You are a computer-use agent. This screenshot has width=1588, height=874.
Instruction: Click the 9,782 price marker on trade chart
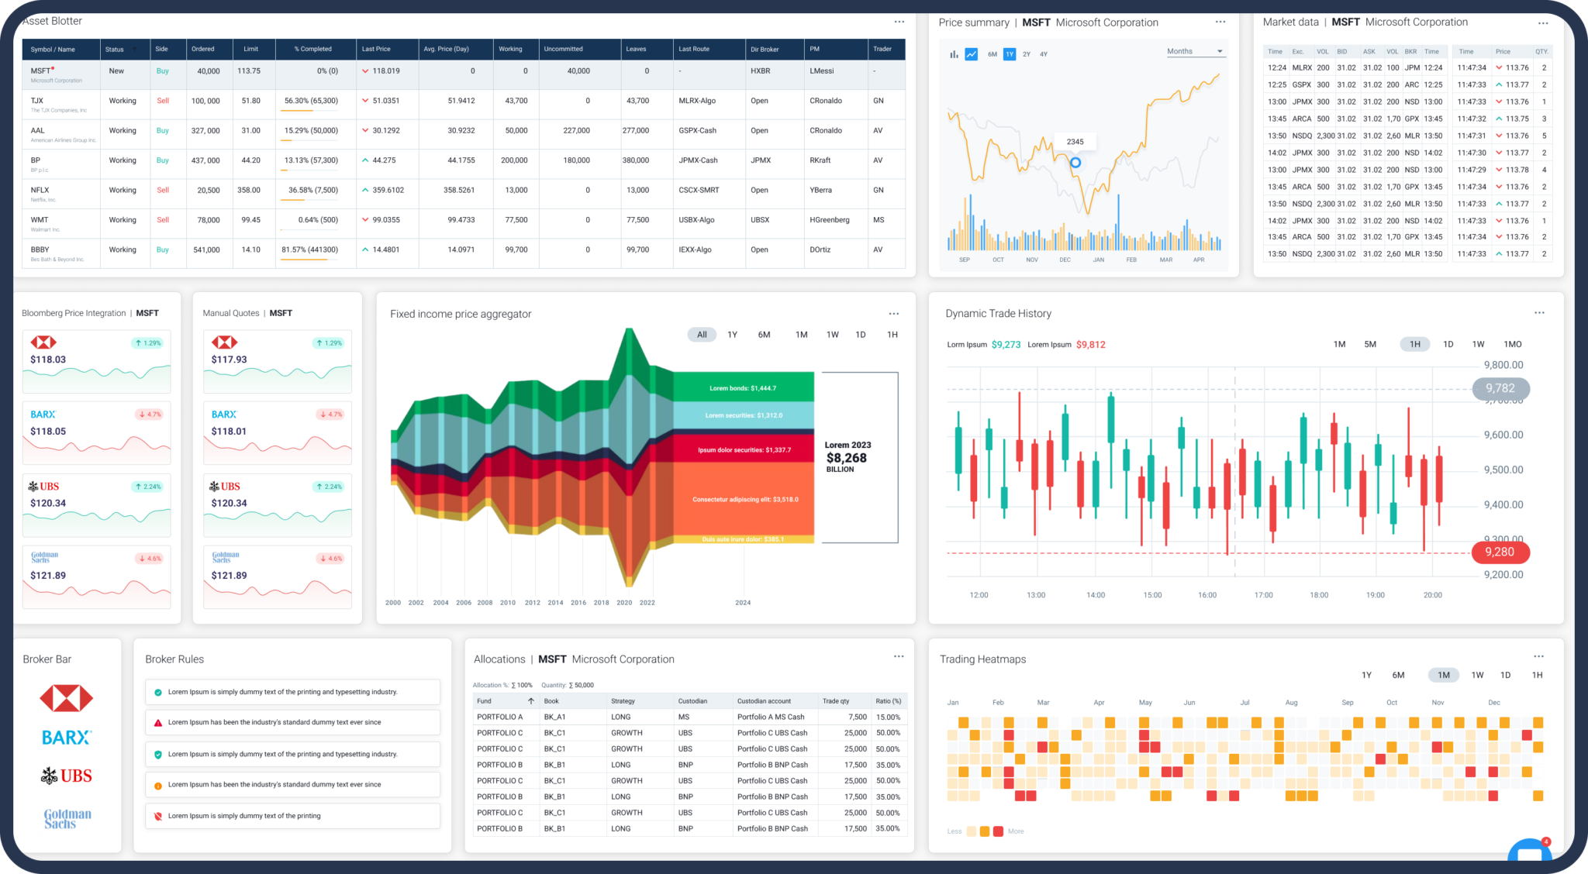[1500, 388]
